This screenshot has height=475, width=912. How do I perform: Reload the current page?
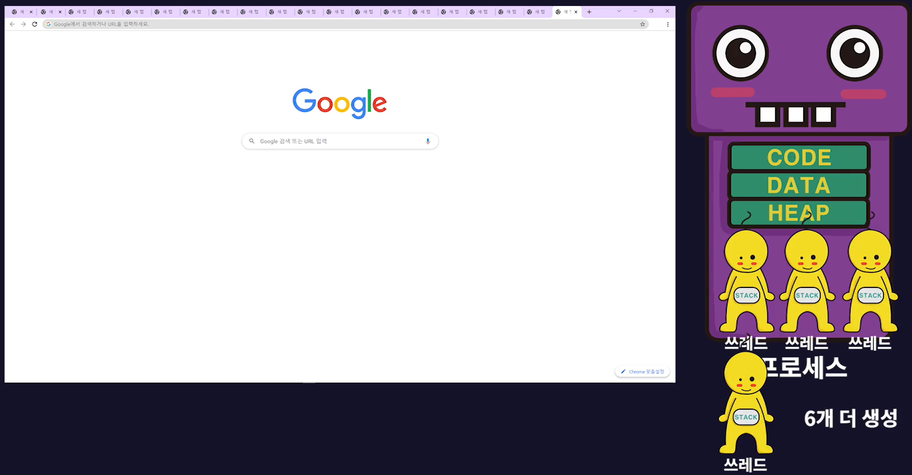tap(34, 24)
